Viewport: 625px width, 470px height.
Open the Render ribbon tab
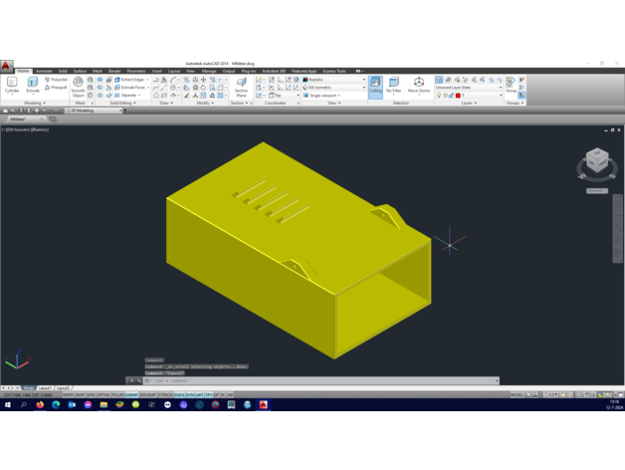pyautogui.click(x=114, y=72)
